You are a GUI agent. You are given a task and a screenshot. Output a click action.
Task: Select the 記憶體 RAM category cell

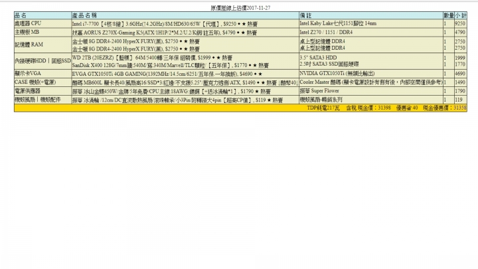coord(42,45)
